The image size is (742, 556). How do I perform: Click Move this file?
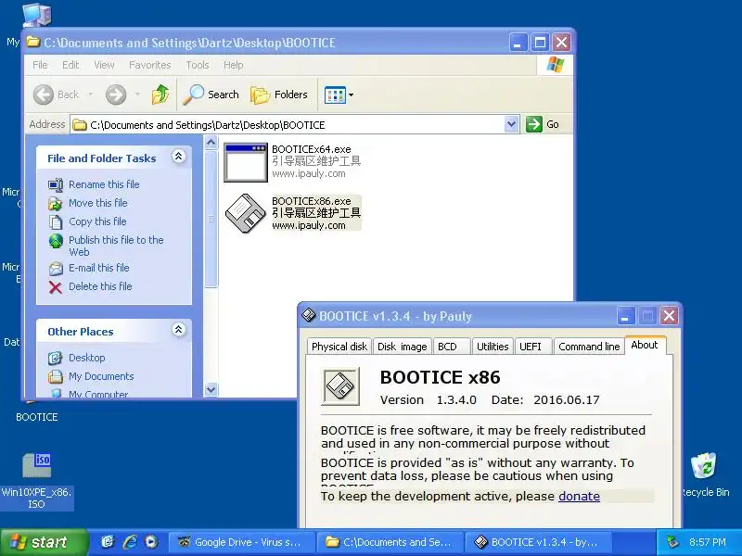(98, 203)
